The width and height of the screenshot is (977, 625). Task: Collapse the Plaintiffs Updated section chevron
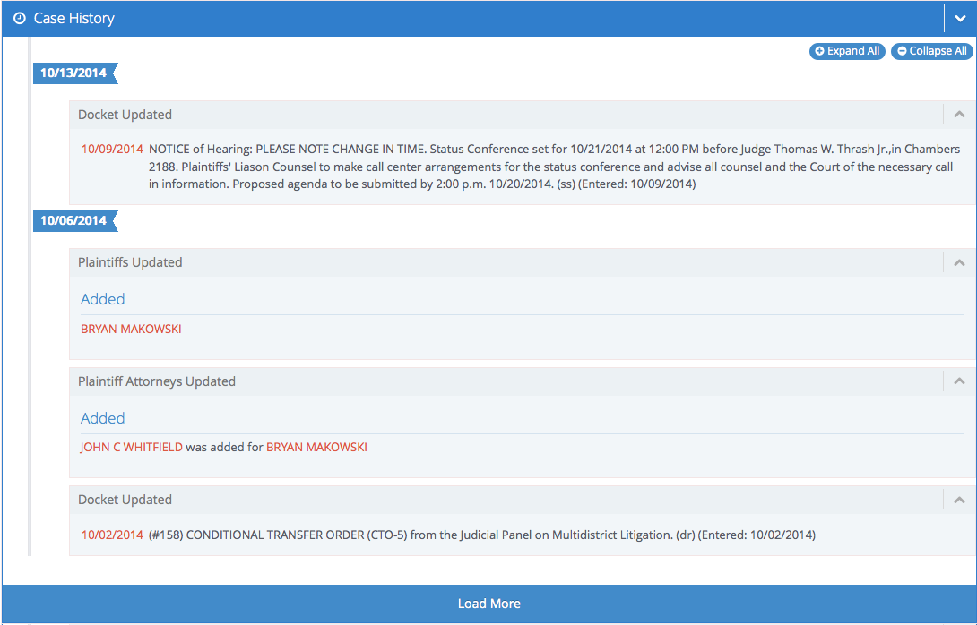click(x=959, y=262)
